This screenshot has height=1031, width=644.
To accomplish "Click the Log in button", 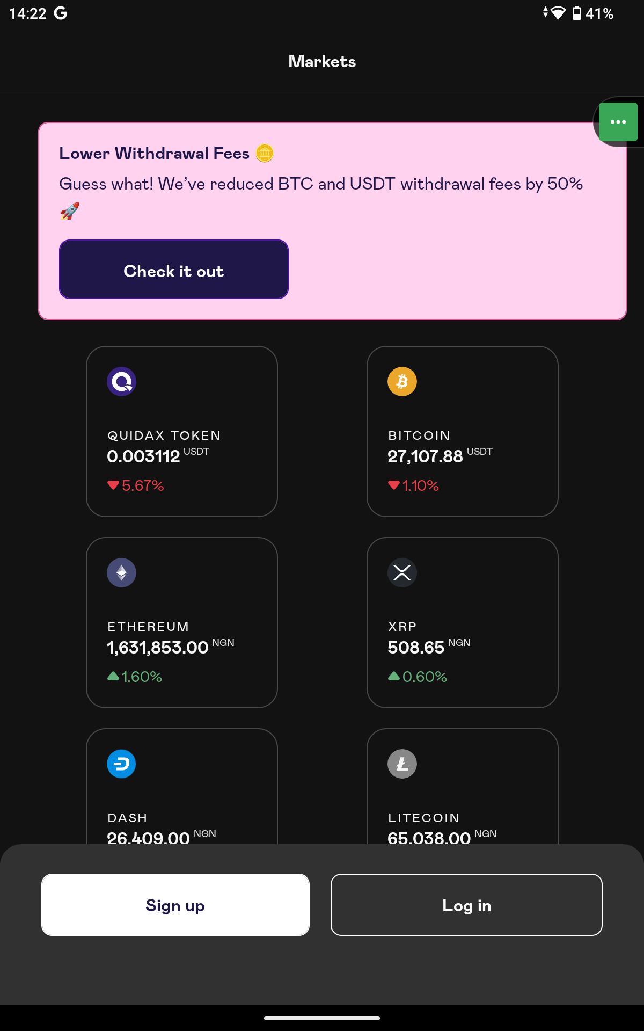I will point(466,905).
